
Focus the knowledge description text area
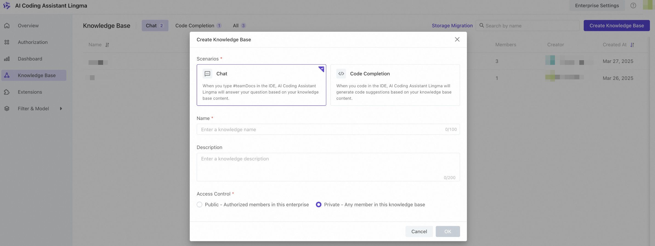click(328, 167)
